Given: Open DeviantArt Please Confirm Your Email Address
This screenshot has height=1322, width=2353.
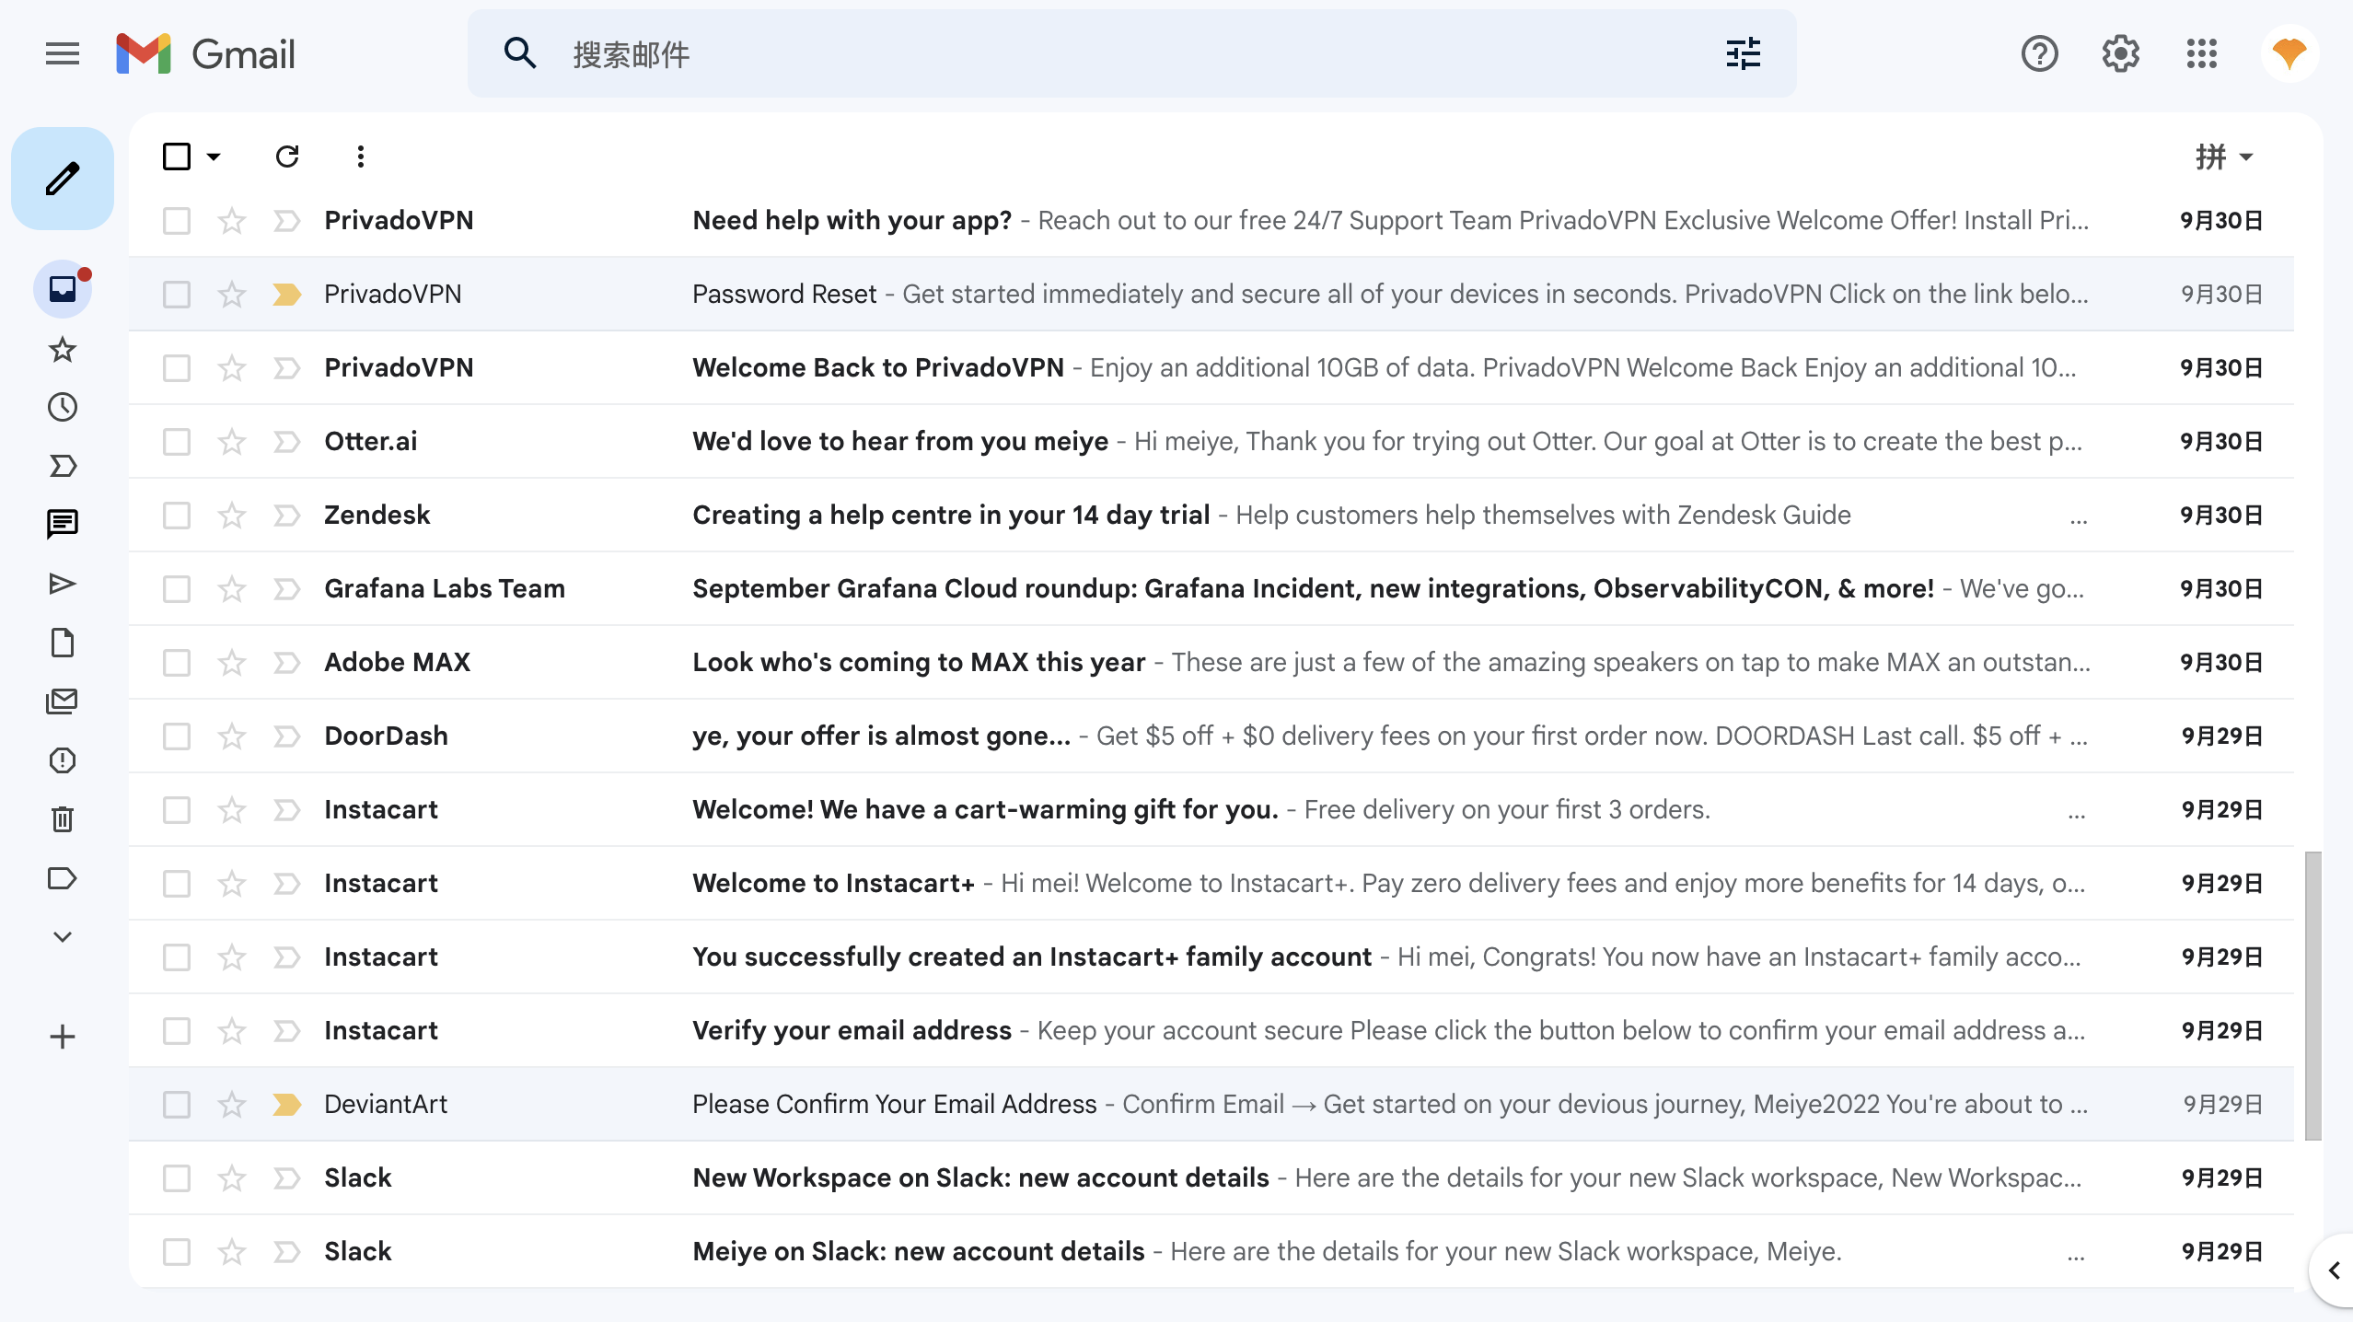Looking at the screenshot, I should [1211, 1104].
